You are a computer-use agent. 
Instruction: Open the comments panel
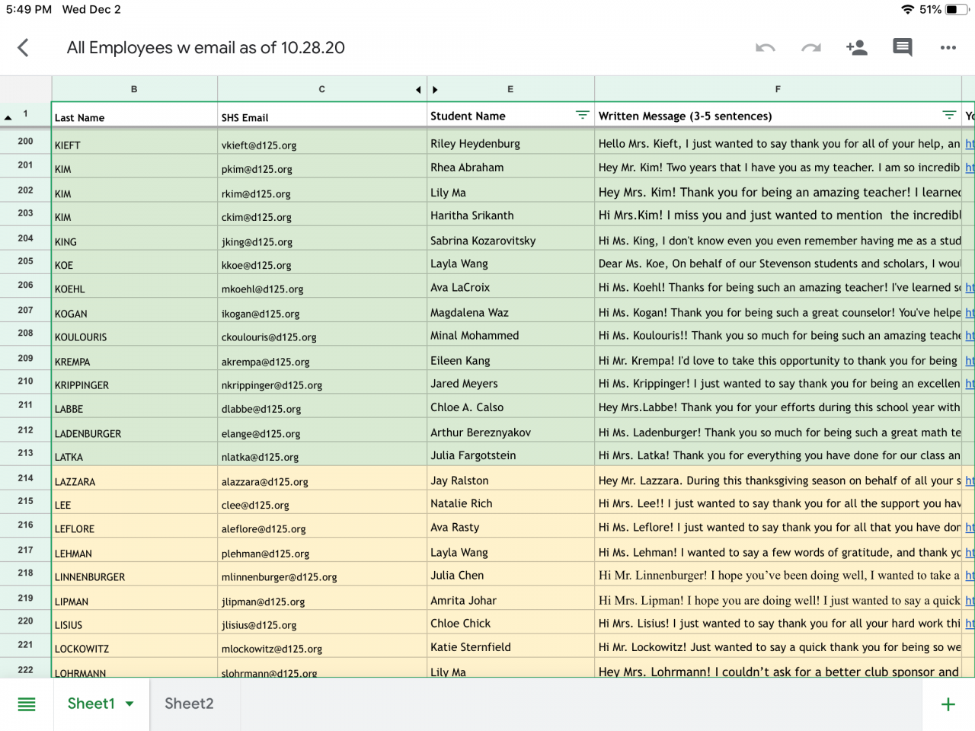[903, 48]
